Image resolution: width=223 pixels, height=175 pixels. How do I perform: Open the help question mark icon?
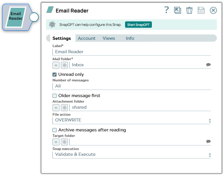166,10
